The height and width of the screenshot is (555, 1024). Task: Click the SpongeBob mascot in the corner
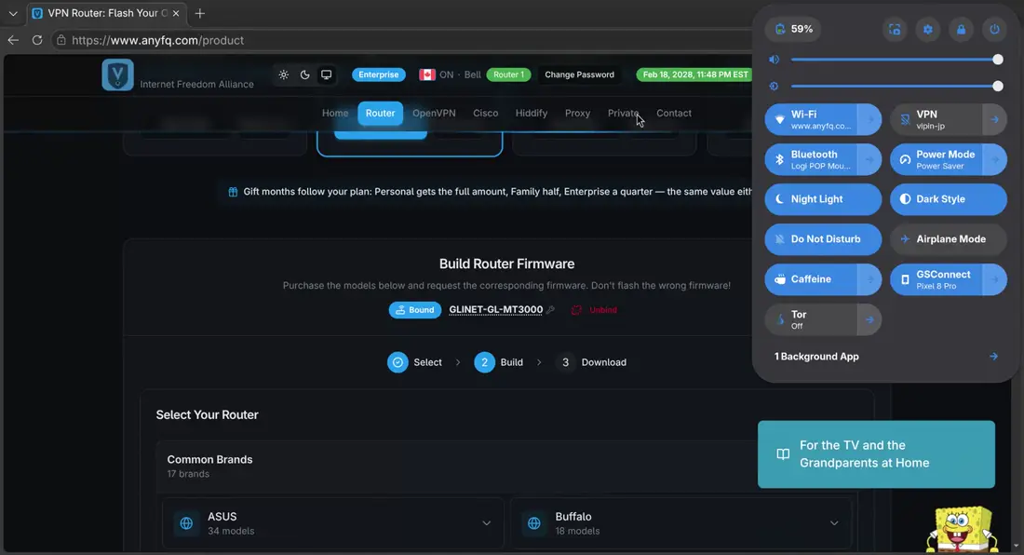(x=963, y=530)
